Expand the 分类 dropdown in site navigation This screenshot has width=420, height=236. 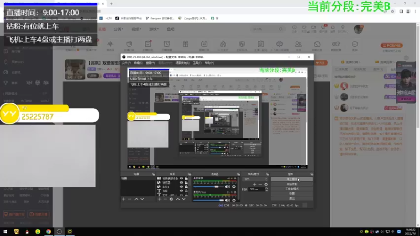(119, 29)
